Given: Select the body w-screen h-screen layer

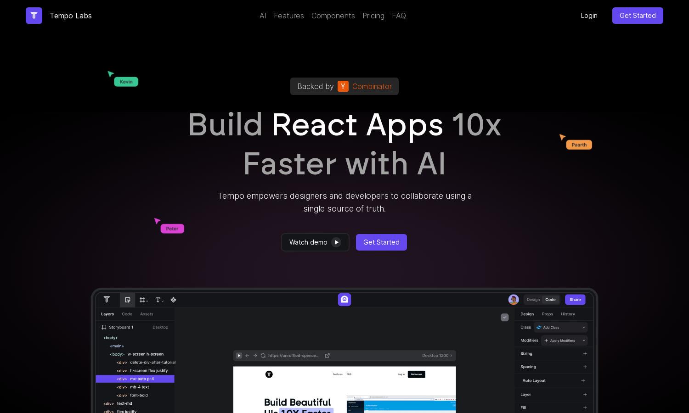Looking at the screenshot, I should (135, 354).
